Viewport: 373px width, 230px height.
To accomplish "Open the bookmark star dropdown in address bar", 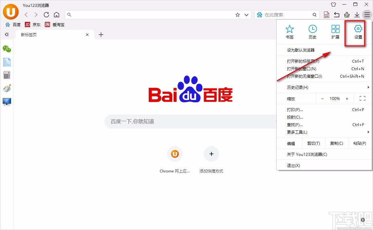I will pos(238,15).
